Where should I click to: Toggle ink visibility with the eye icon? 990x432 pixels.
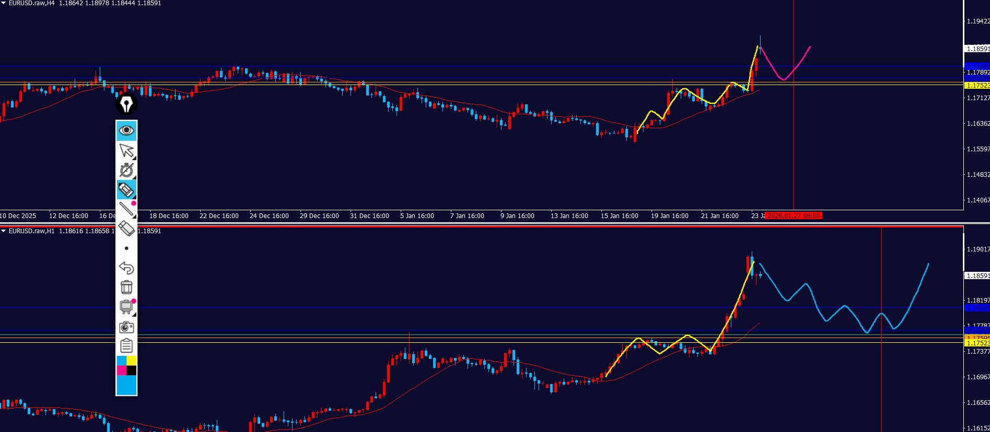(126, 130)
